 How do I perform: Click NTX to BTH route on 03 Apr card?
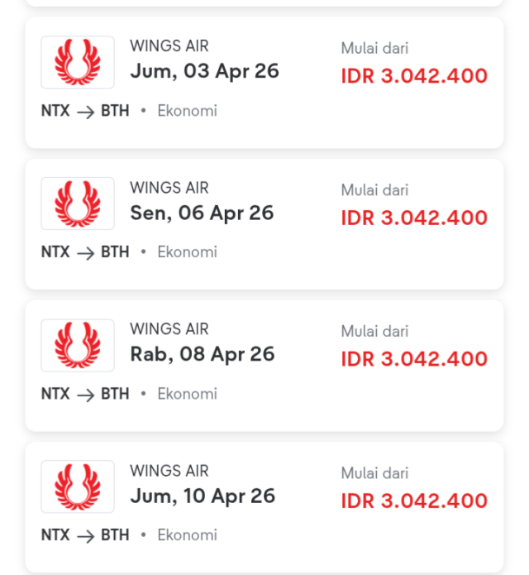pyautogui.click(x=85, y=111)
